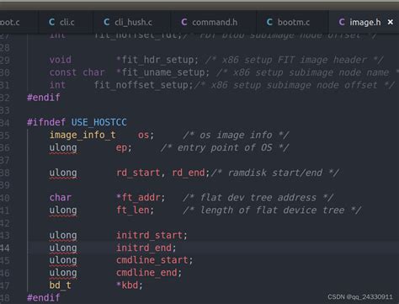
Task: Click the image_info_t type name
Action: point(82,135)
